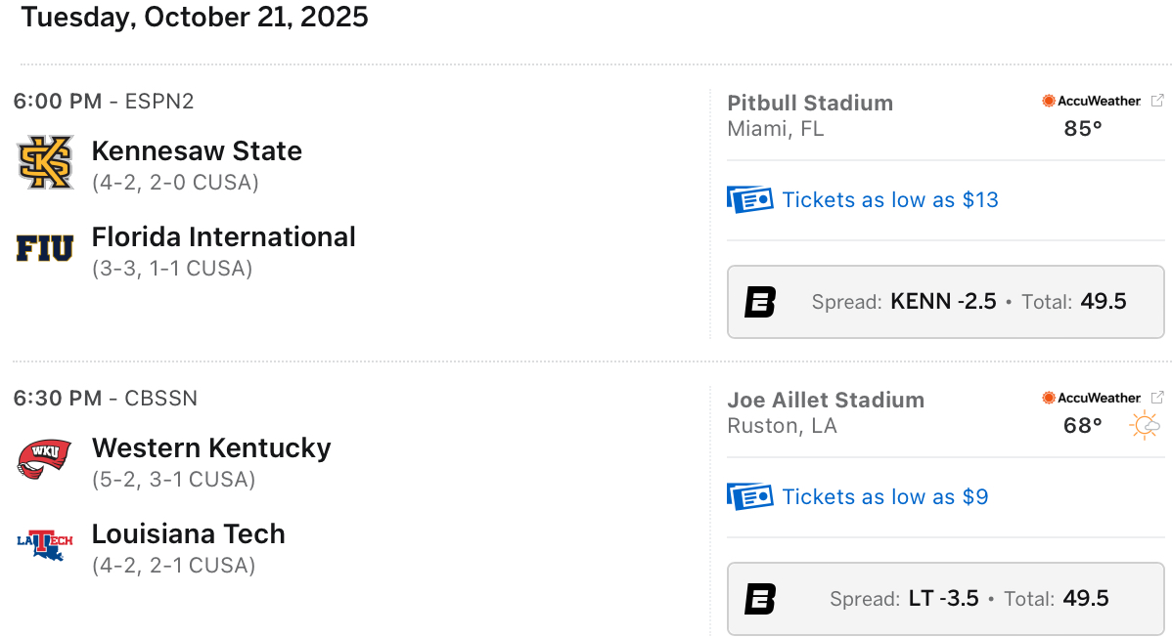
Task: Open AccuWeather external link for Pitbull Stadium
Action: coord(1157,101)
